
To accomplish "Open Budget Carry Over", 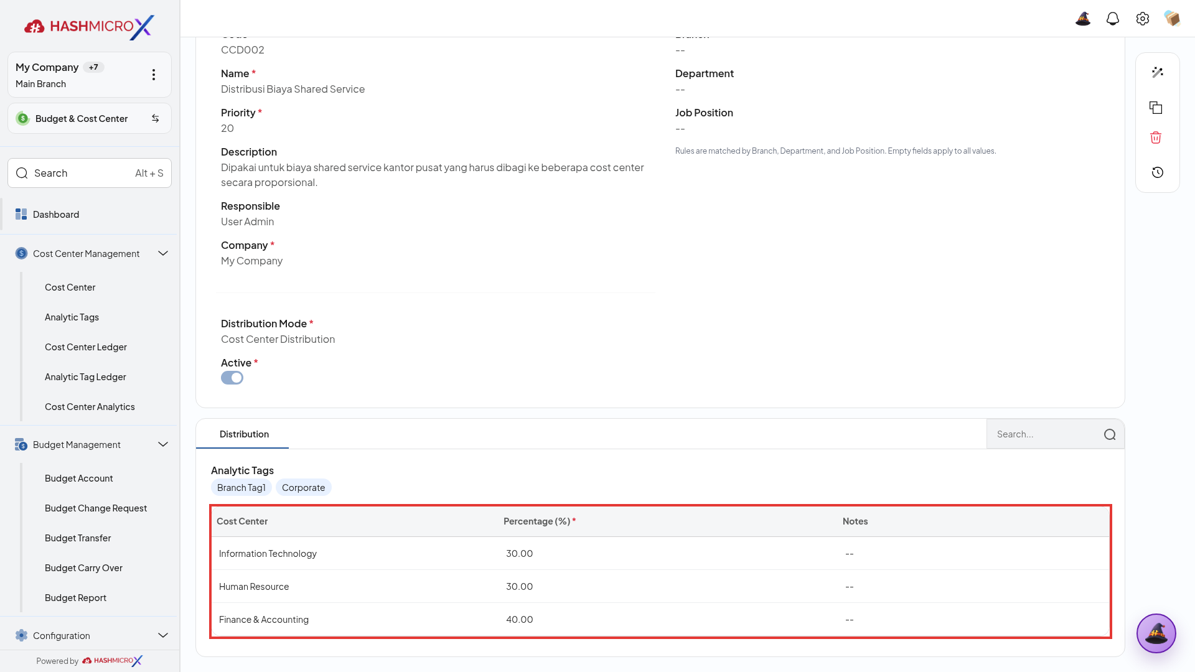I will pyautogui.click(x=83, y=568).
